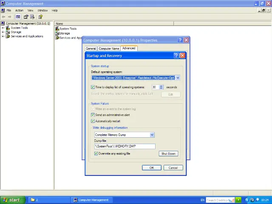The height and width of the screenshot is (204, 272).
Task: Click the help question mark in Startup and Recovery
Action: pos(176,56)
